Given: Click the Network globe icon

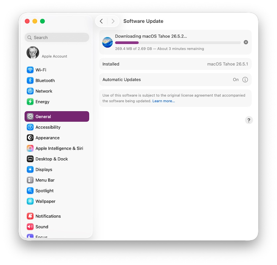Looking at the screenshot, I should 30,91.
